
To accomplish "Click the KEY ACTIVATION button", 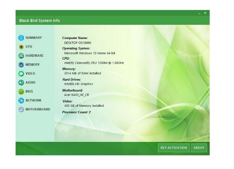I will [174, 148].
